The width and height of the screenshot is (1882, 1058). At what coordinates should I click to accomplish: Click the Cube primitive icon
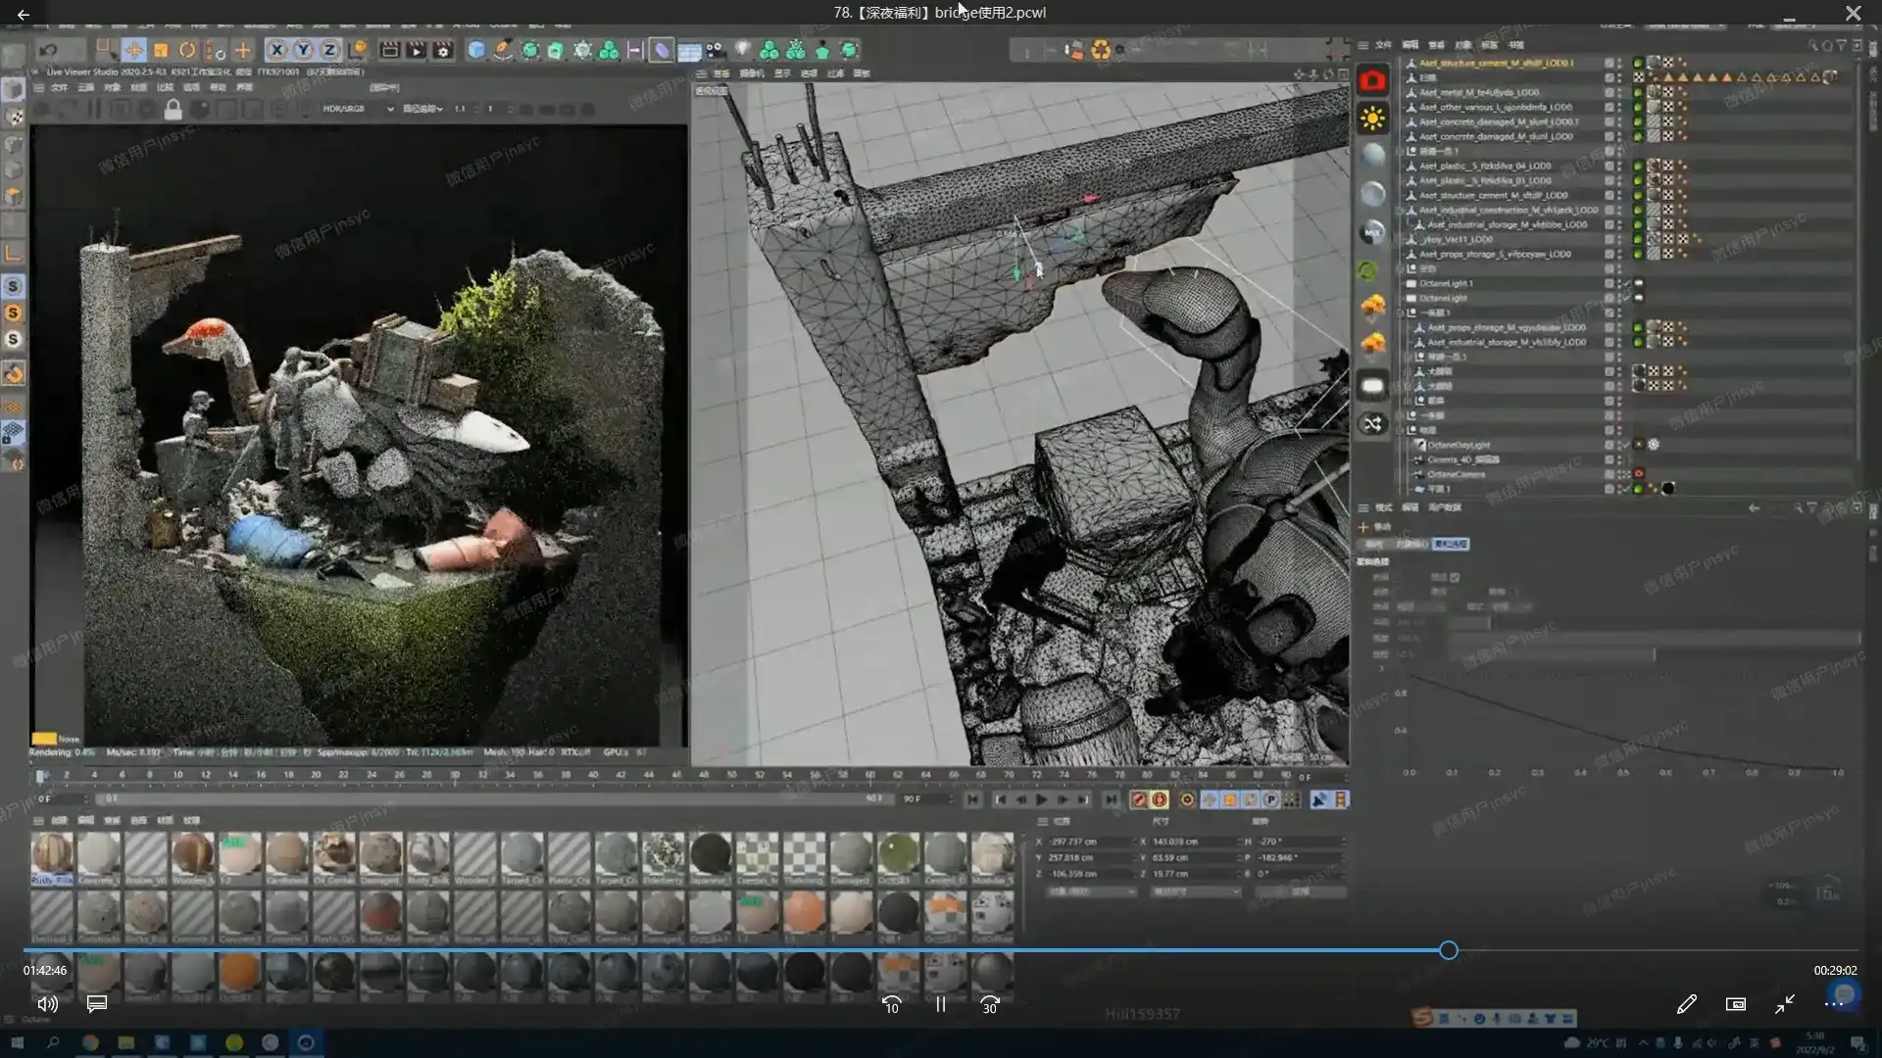pyautogui.click(x=476, y=50)
